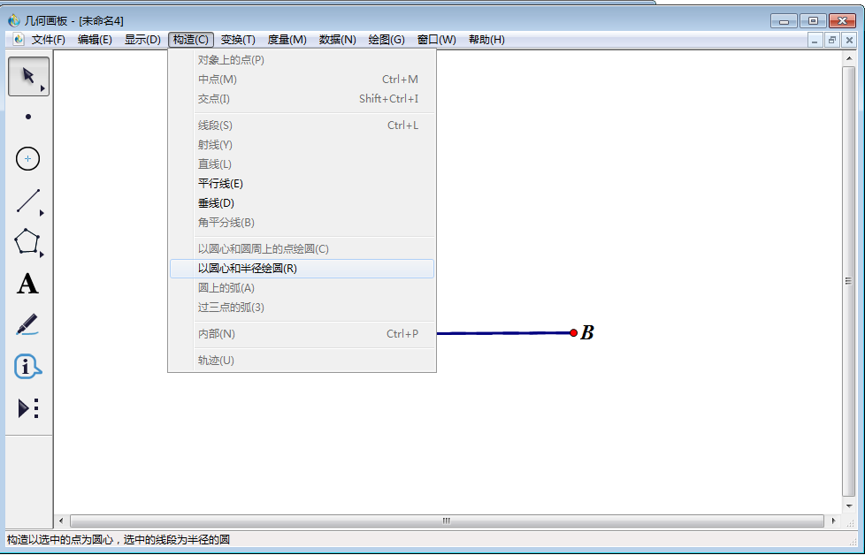The image size is (865, 555).
Task: Choose the compass (circle) drawing tool
Action: coord(27,159)
